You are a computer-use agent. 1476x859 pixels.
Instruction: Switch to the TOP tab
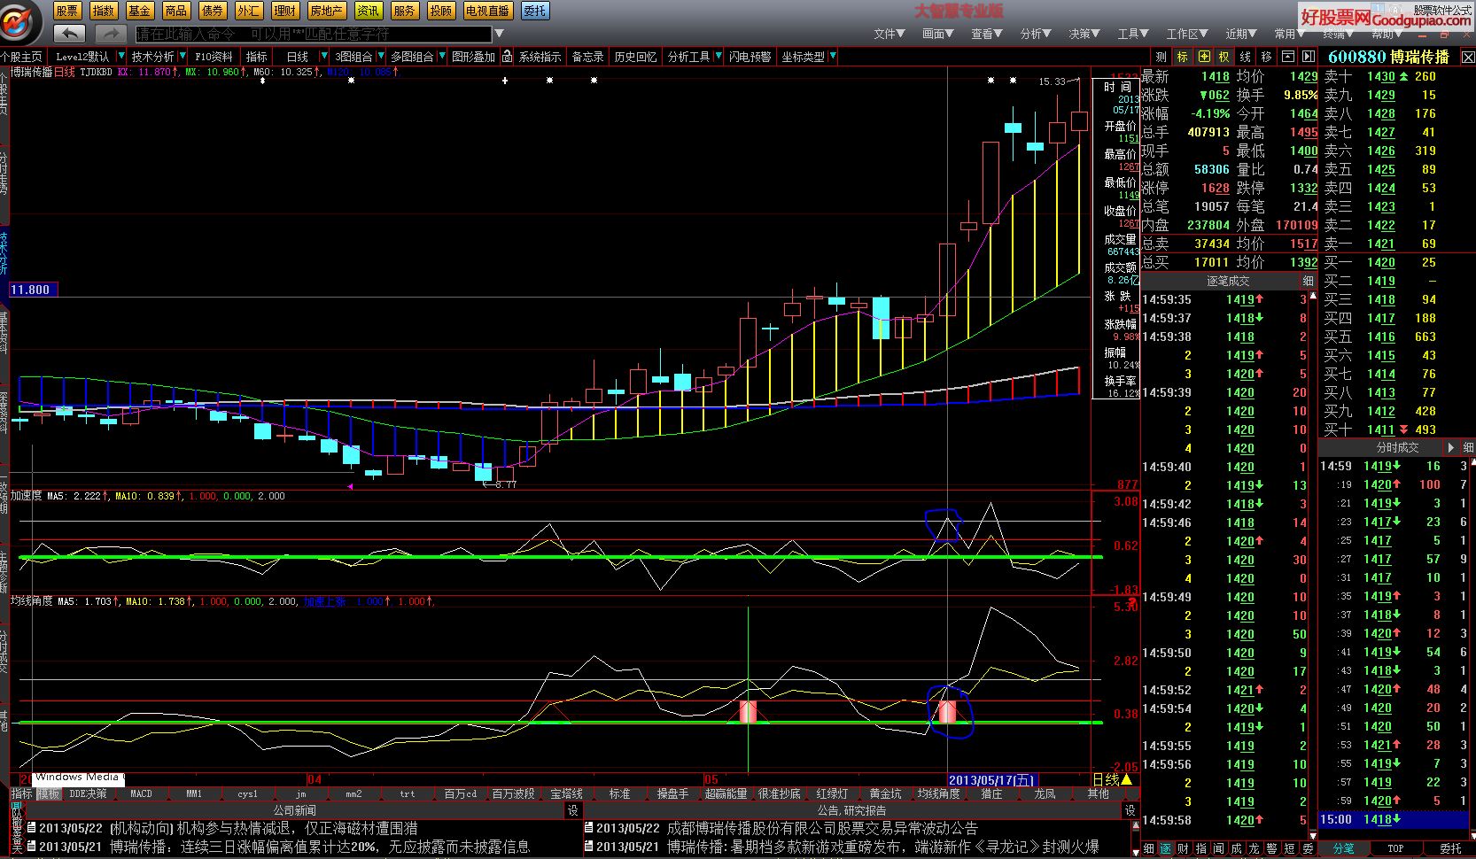click(x=1395, y=848)
